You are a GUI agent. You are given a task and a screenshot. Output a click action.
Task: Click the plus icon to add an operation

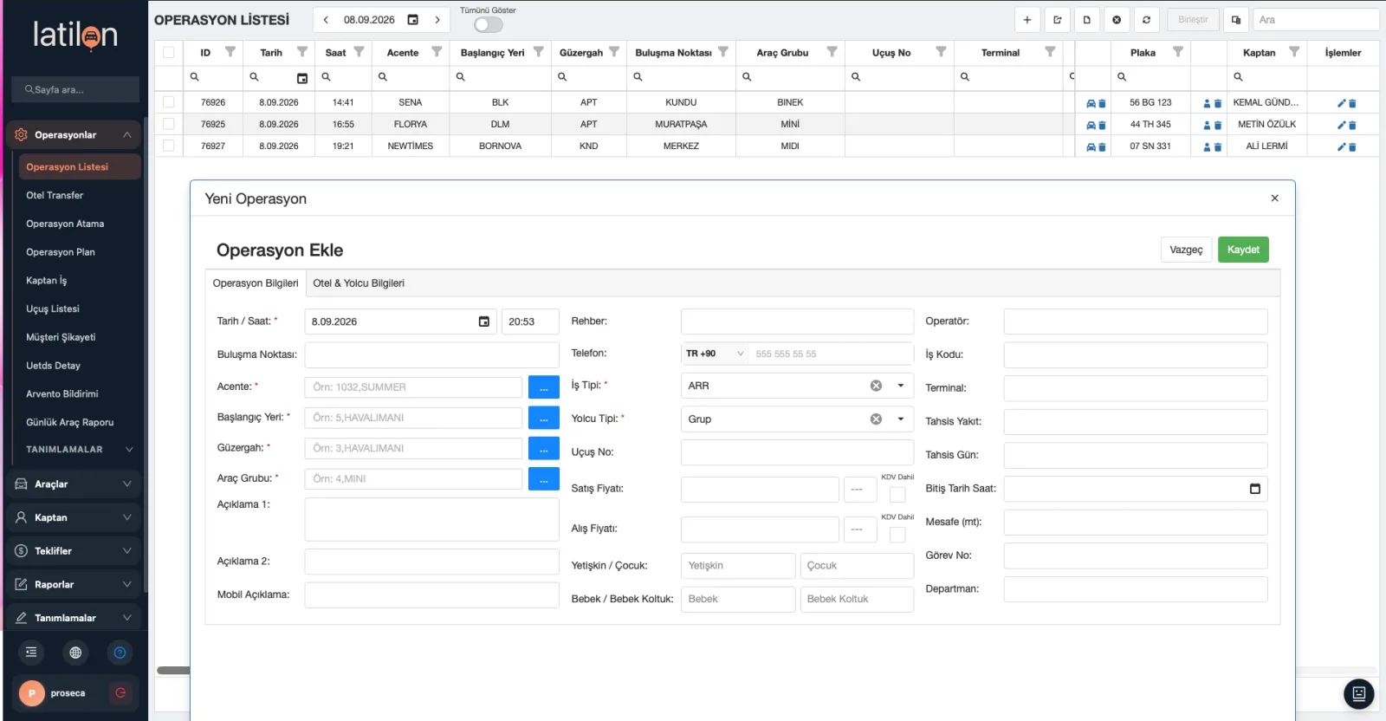[1027, 20]
